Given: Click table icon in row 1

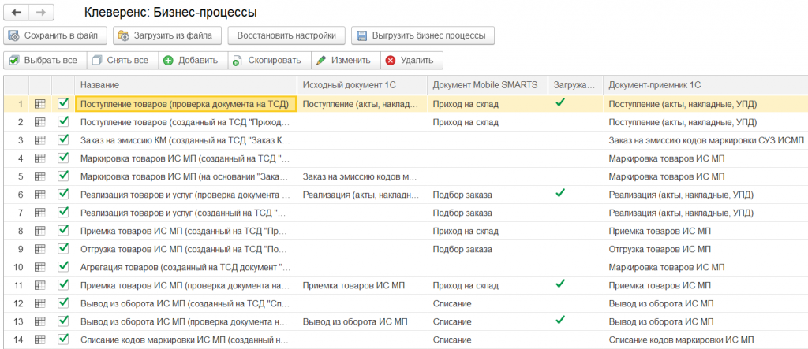Looking at the screenshot, I should (x=39, y=104).
